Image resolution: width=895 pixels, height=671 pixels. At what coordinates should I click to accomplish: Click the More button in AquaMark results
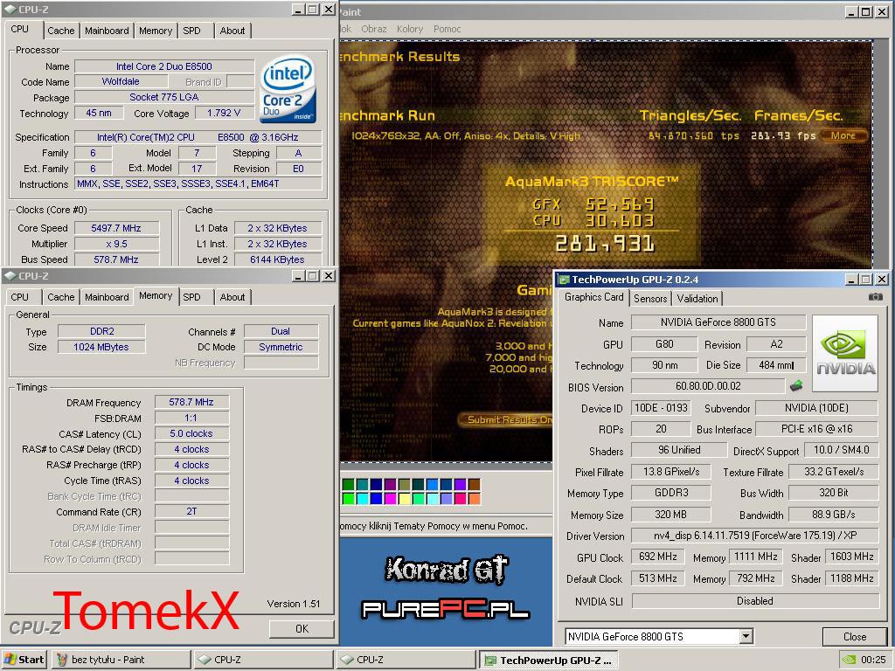[x=843, y=135]
